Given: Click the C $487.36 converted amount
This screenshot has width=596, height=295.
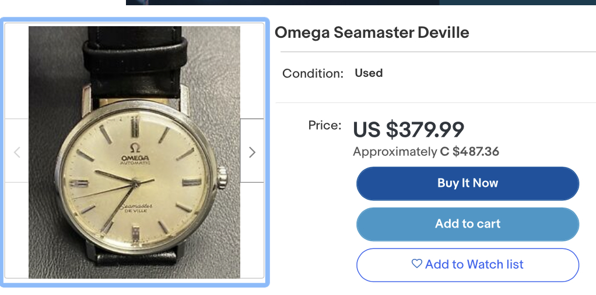Looking at the screenshot, I should [469, 152].
